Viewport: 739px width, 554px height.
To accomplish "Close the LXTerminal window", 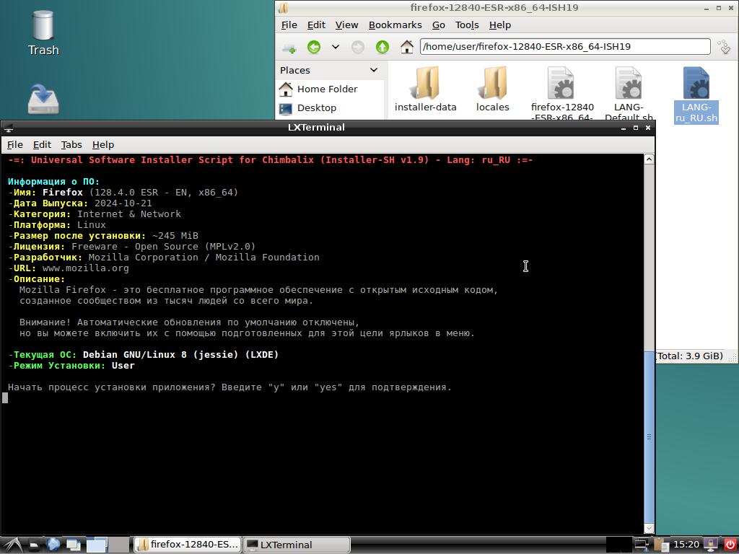I will (x=647, y=128).
